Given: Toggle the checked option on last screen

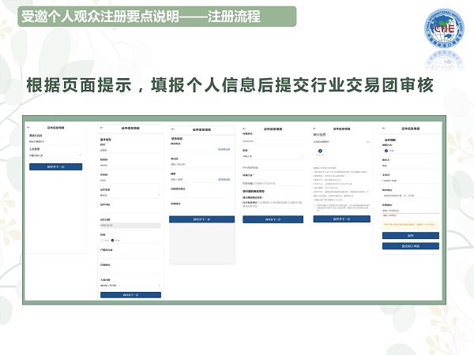Looking at the screenshot, I should 386,150.
